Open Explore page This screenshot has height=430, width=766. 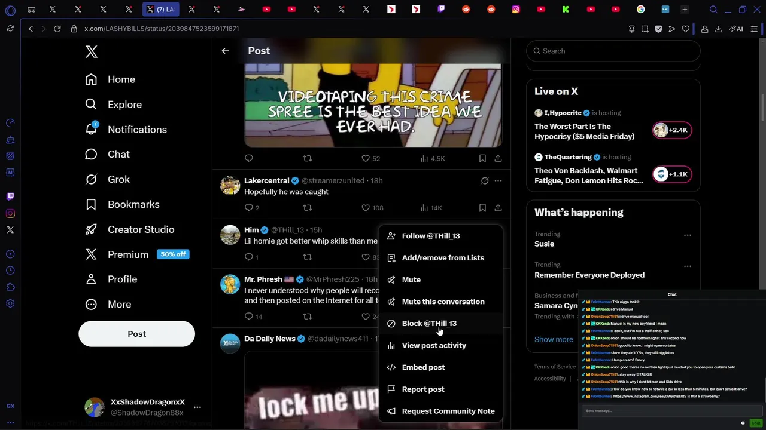click(114, 105)
